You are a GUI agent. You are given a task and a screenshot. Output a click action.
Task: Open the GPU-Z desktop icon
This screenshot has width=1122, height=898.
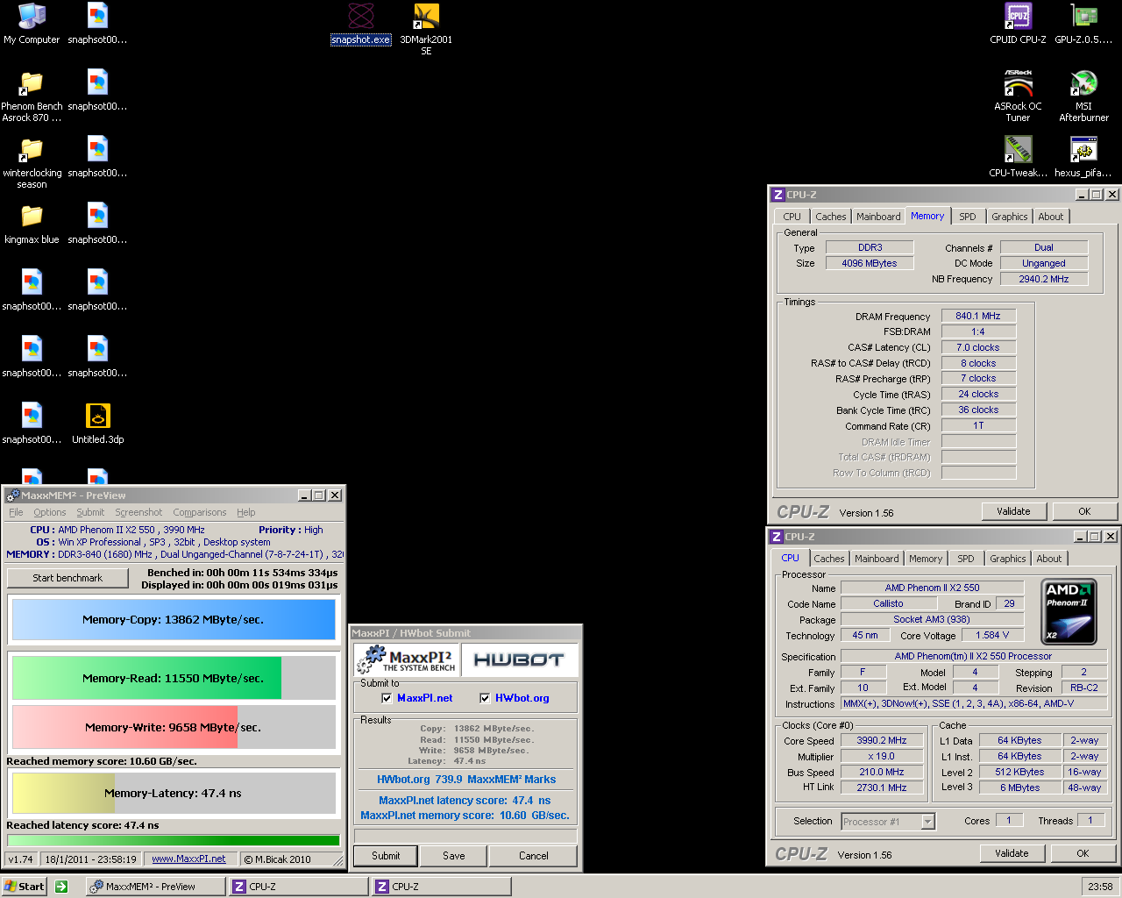(1083, 24)
